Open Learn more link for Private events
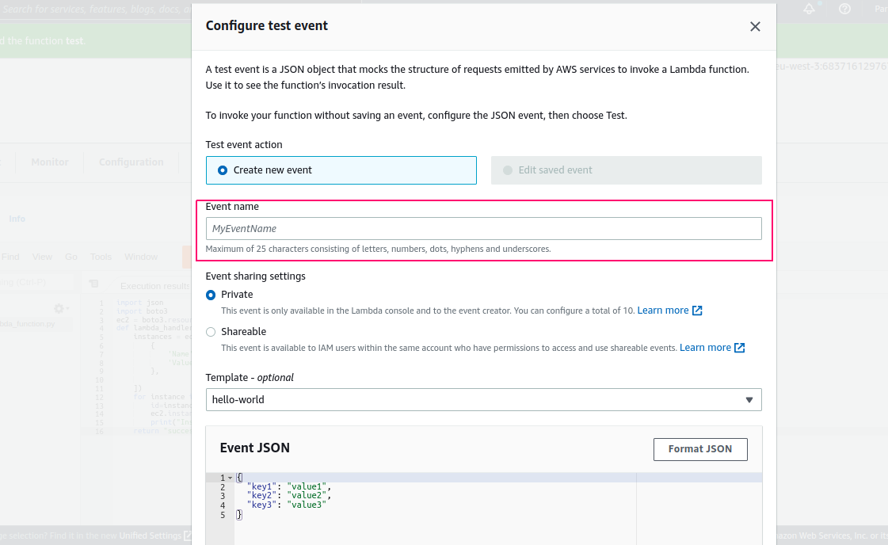 pyautogui.click(x=662, y=310)
